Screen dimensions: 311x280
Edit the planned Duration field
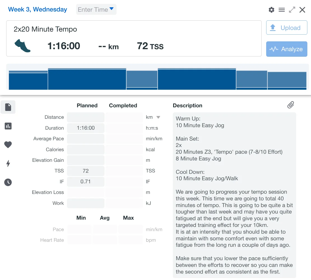click(x=86, y=128)
